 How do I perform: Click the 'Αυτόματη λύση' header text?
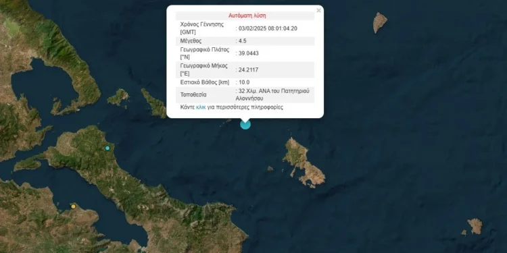click(x=247, y=16)
